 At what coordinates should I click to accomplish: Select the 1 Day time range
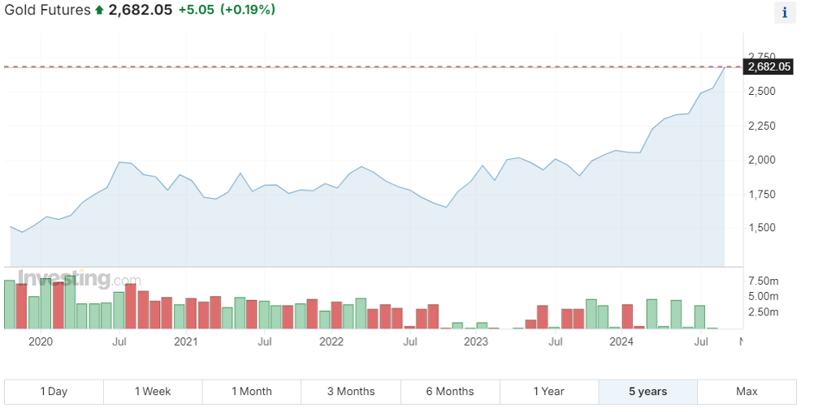point(54,392)
